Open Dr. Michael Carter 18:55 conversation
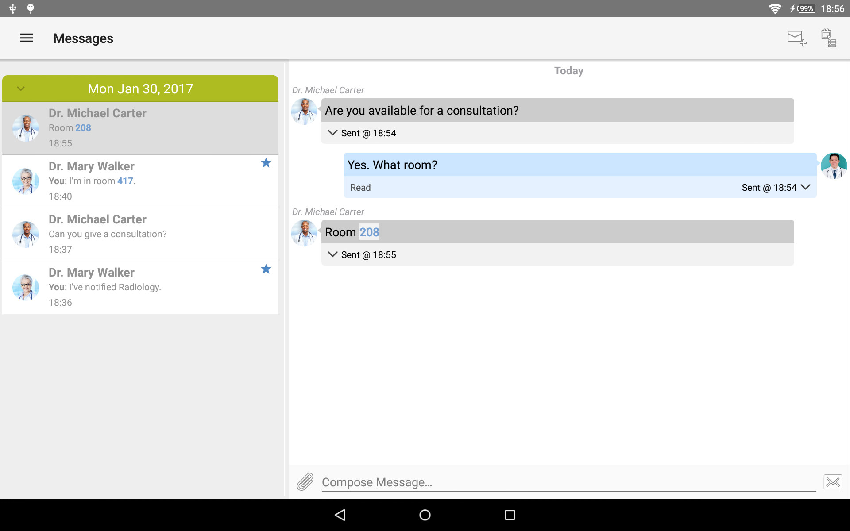The image size is (850, 531). (140, 128)
